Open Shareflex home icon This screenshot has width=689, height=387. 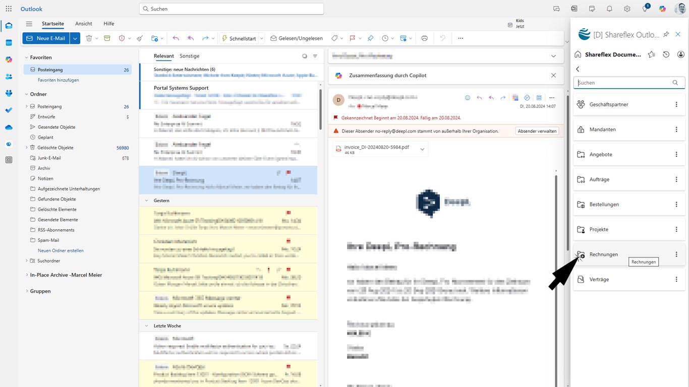579,54
